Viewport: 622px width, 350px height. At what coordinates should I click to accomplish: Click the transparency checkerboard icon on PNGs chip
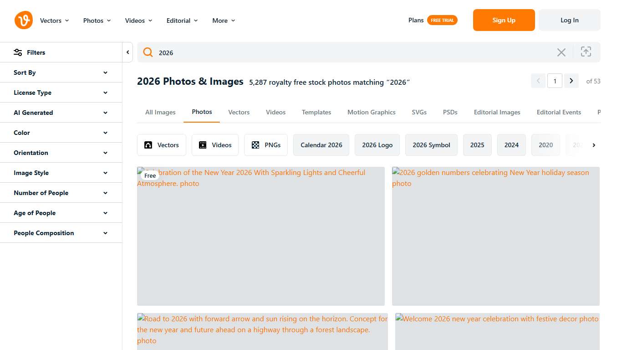(x=255, y=144)
